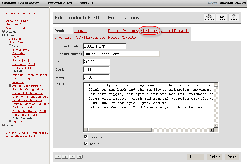Click the Product Name input field

(121, 54)
